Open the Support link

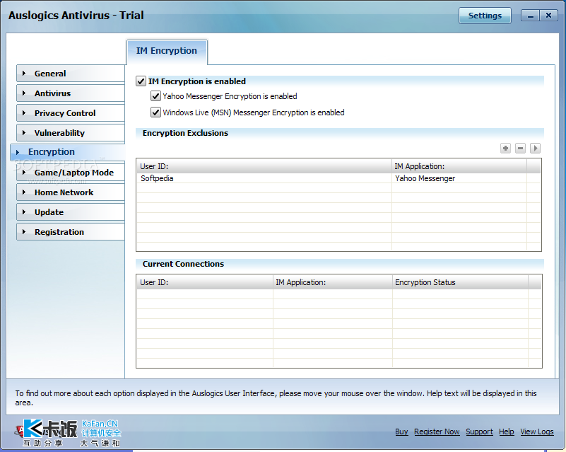click(479, 431)
